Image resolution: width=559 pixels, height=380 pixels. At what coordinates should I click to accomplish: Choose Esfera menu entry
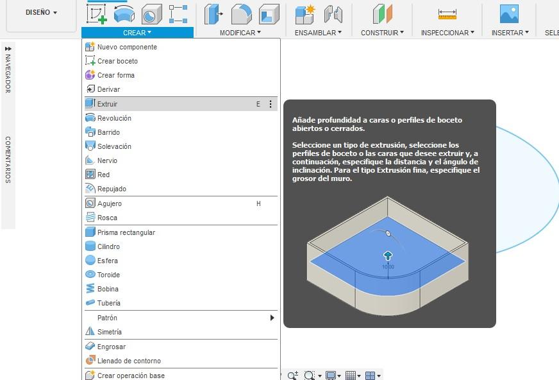click(181, 261)
